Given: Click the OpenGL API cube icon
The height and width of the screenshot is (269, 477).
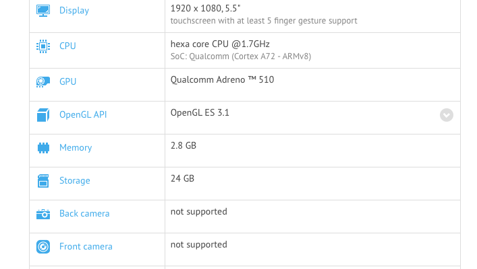Looking at the screenshot, I should [x=43, y=115].
